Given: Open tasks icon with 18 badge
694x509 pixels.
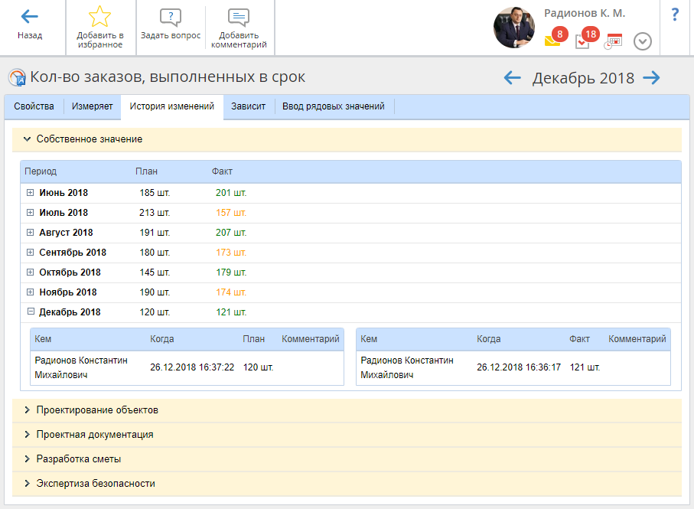Looking at the screenshot, I should 582,41.
